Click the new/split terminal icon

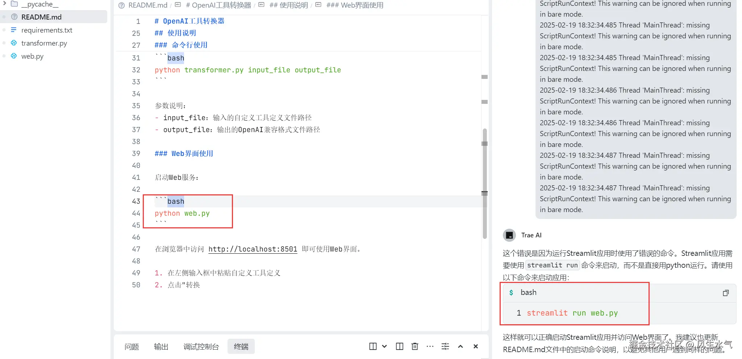coord(373,346)
